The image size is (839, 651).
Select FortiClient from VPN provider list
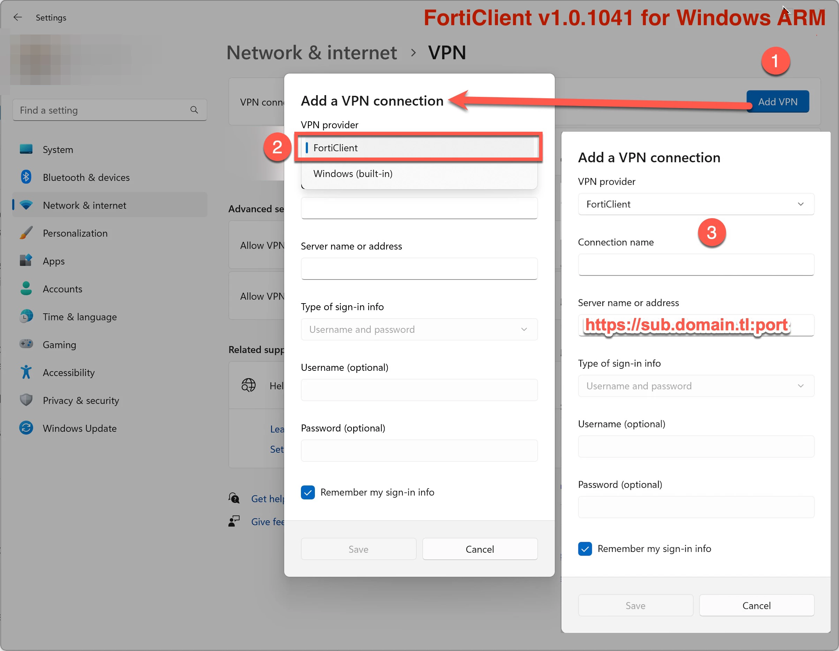pos(419,148)
